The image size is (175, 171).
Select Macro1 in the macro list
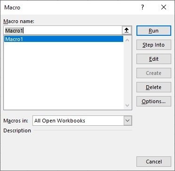pyautogui.click(x=64, y=39)
